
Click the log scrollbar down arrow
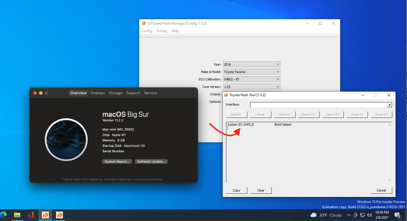[389, 180]
